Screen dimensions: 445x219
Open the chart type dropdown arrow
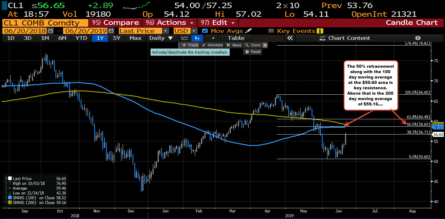(213, 38)
